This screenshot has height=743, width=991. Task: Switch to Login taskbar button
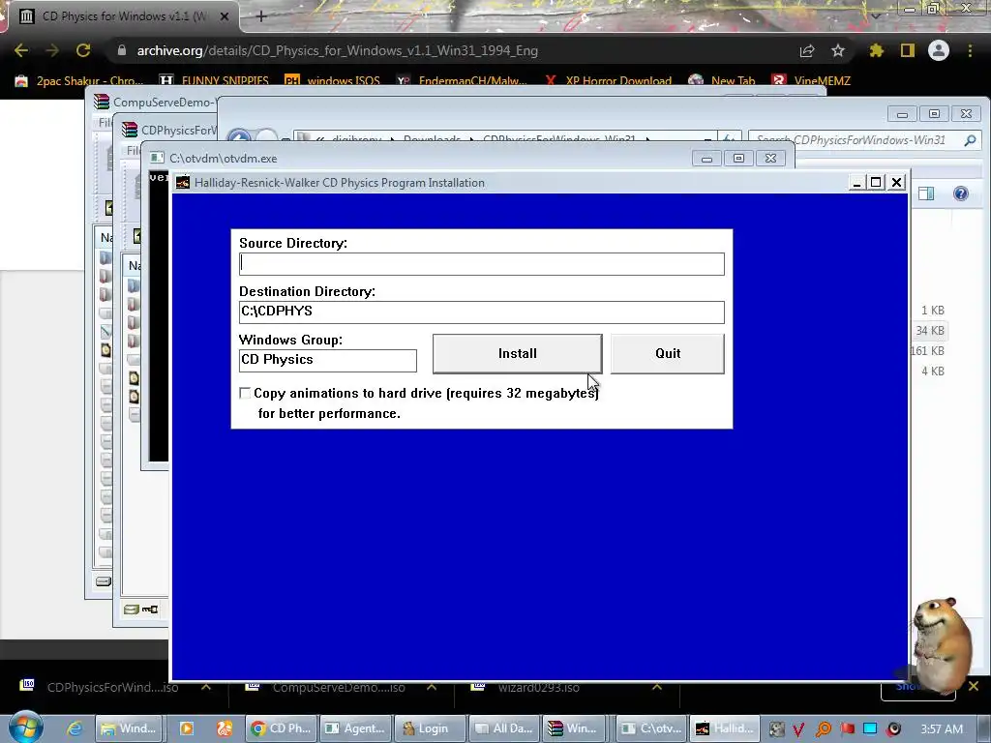(x=430, y=728)
